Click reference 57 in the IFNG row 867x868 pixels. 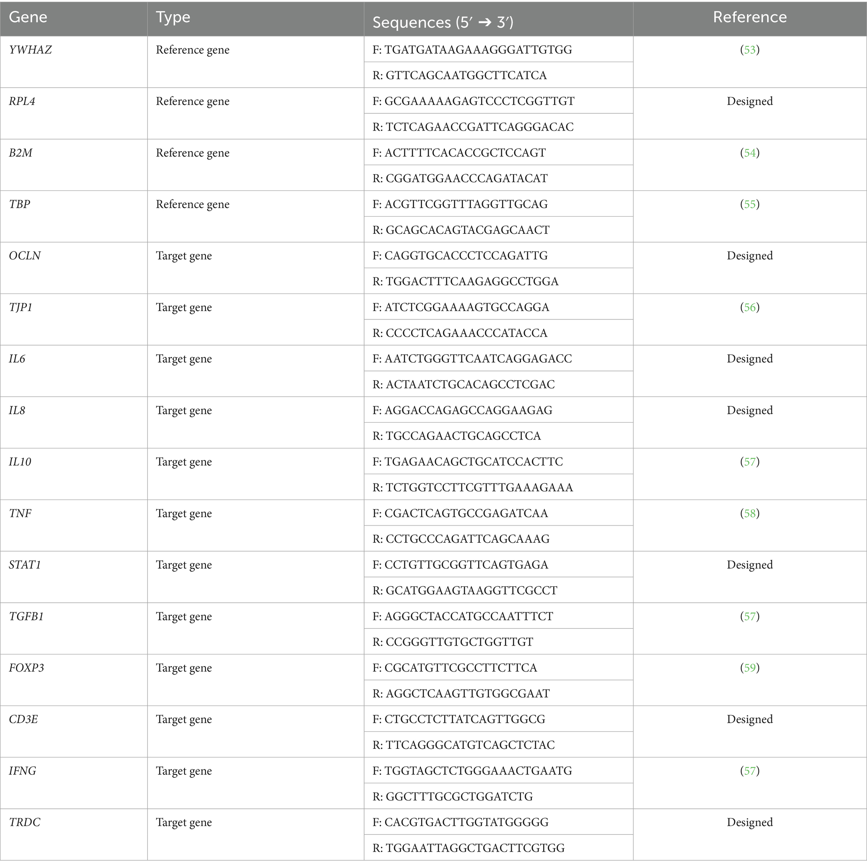coord(750,771)
